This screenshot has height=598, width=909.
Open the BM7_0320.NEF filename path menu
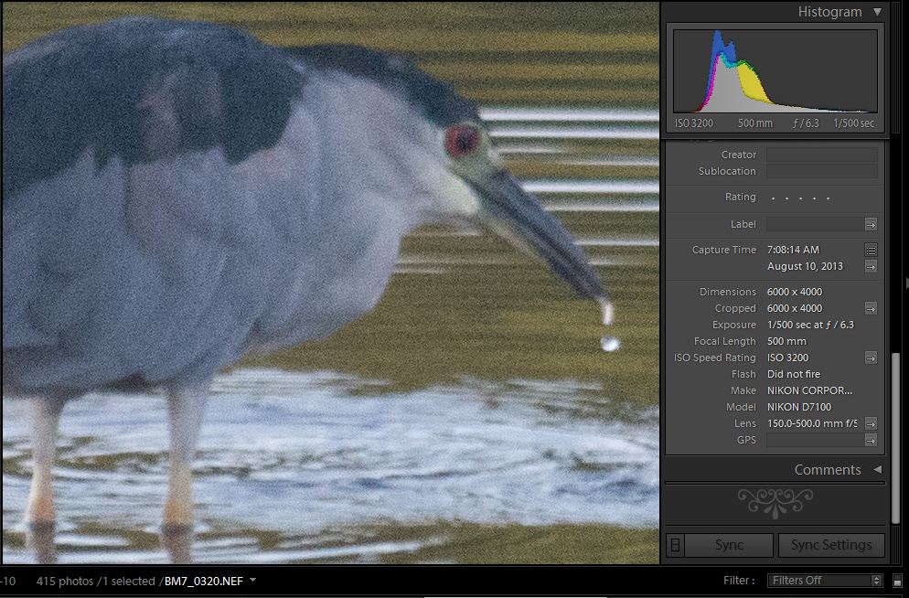pos(252,580)
